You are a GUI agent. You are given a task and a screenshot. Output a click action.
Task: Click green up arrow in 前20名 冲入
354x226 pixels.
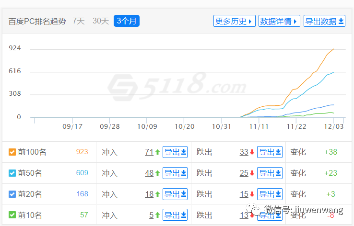157,194
